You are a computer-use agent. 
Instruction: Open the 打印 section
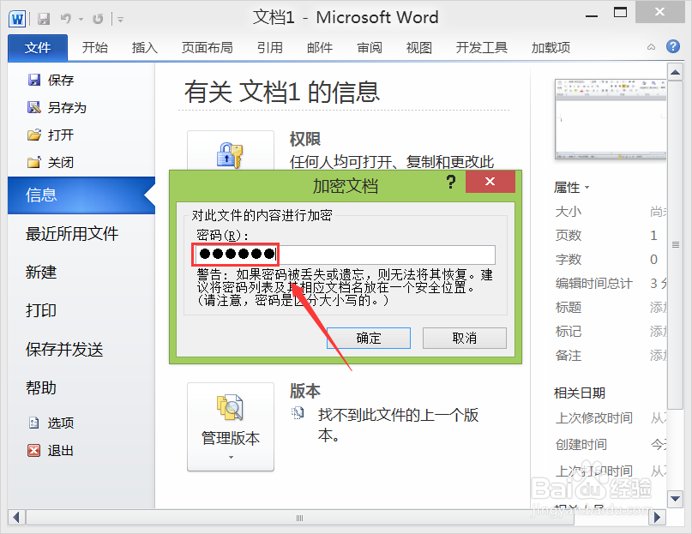(41, 310)
